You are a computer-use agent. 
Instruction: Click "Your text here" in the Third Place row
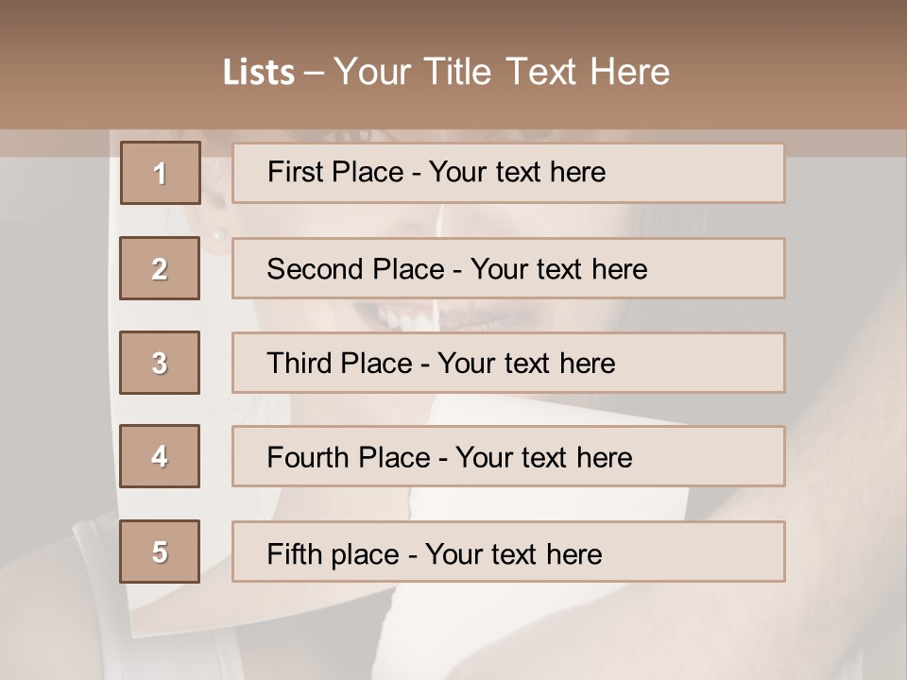click(x=526, y=364)
